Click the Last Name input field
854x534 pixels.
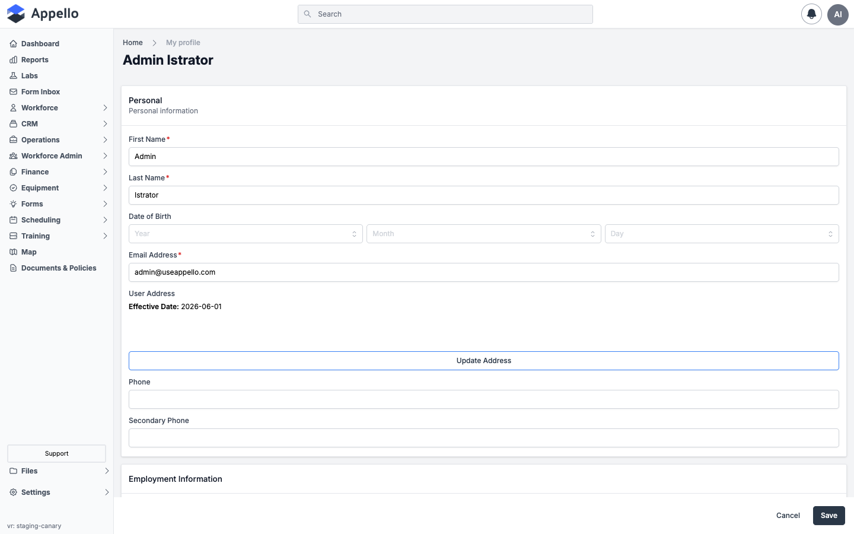pos(484,195)
